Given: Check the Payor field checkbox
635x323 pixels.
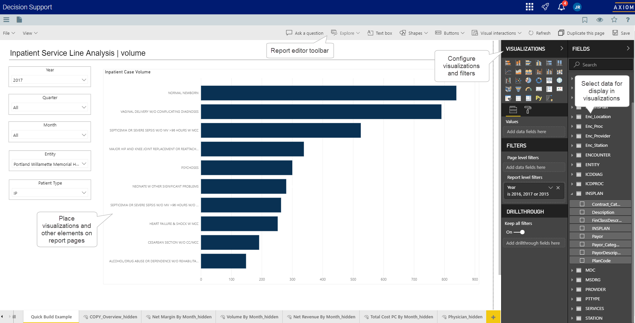Looking at the screenshot, I should pyautogui.click(x=582, y=236).
